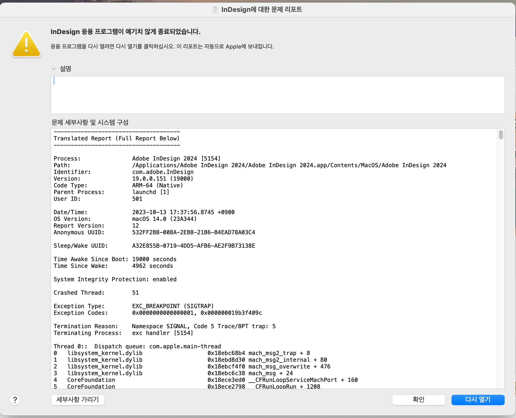Click the Crashed Thread line in report
Screen dimensions: 516x418
pos(96,293)
